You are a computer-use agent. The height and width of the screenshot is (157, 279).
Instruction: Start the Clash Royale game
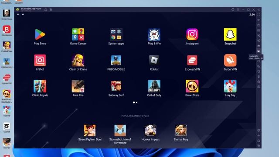point(40,86)
